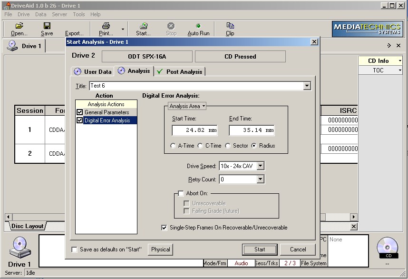The height and width of the screenshot is (279, 408).
Task: Toggle Save as defaults on Start
Action: tap(75, 249)
